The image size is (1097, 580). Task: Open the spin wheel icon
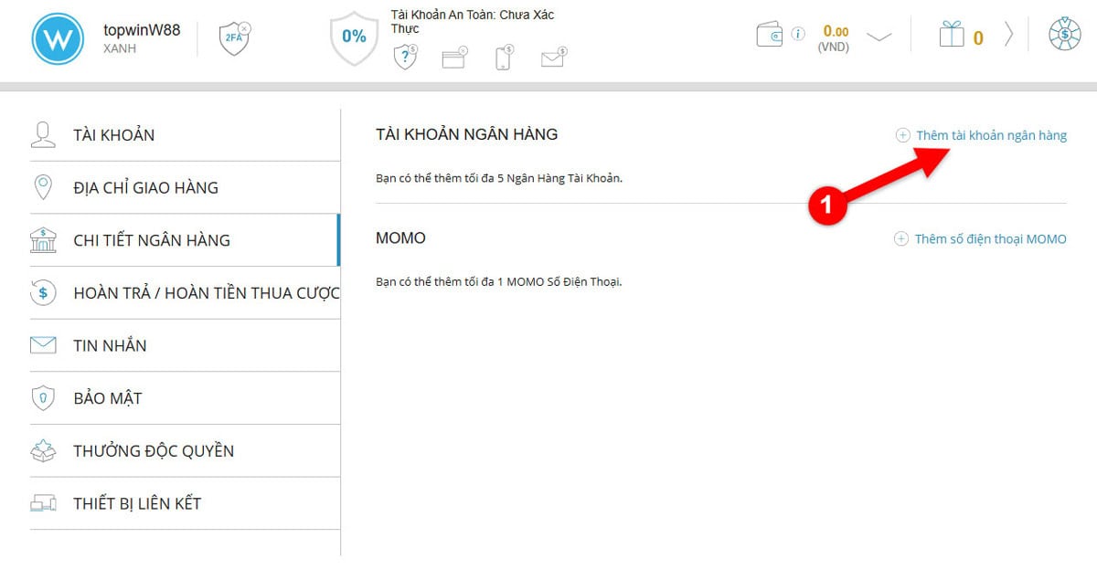pos(1065,35)
